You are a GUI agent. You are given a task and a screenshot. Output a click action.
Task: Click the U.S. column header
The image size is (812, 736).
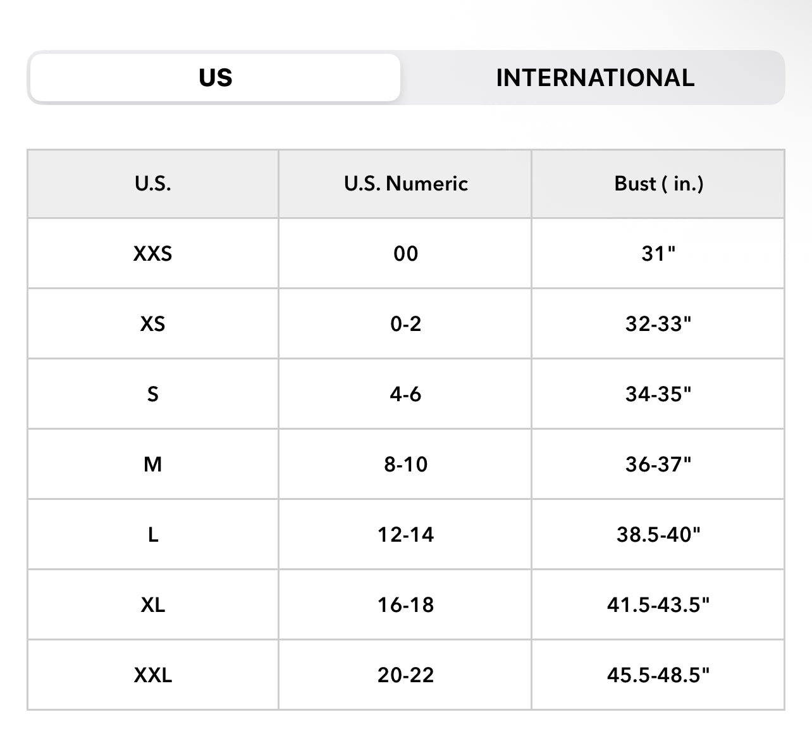pyautogui.click(x=152, y=184)
